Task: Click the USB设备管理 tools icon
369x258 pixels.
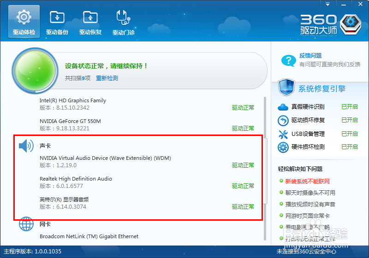Action: 283,134
